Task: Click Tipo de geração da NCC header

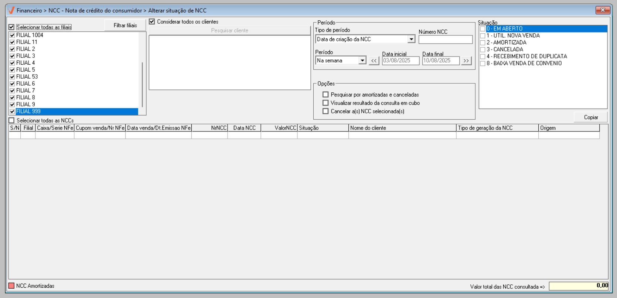Action: 498,128
